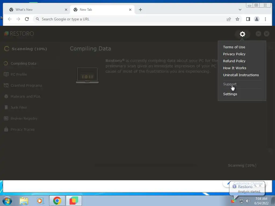This screenshot has width=275, height=206.
Task: Open Settings from the gear menu
Action: 230,94
